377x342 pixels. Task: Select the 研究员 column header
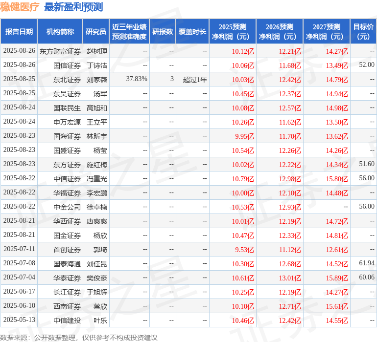click(96, 32)
